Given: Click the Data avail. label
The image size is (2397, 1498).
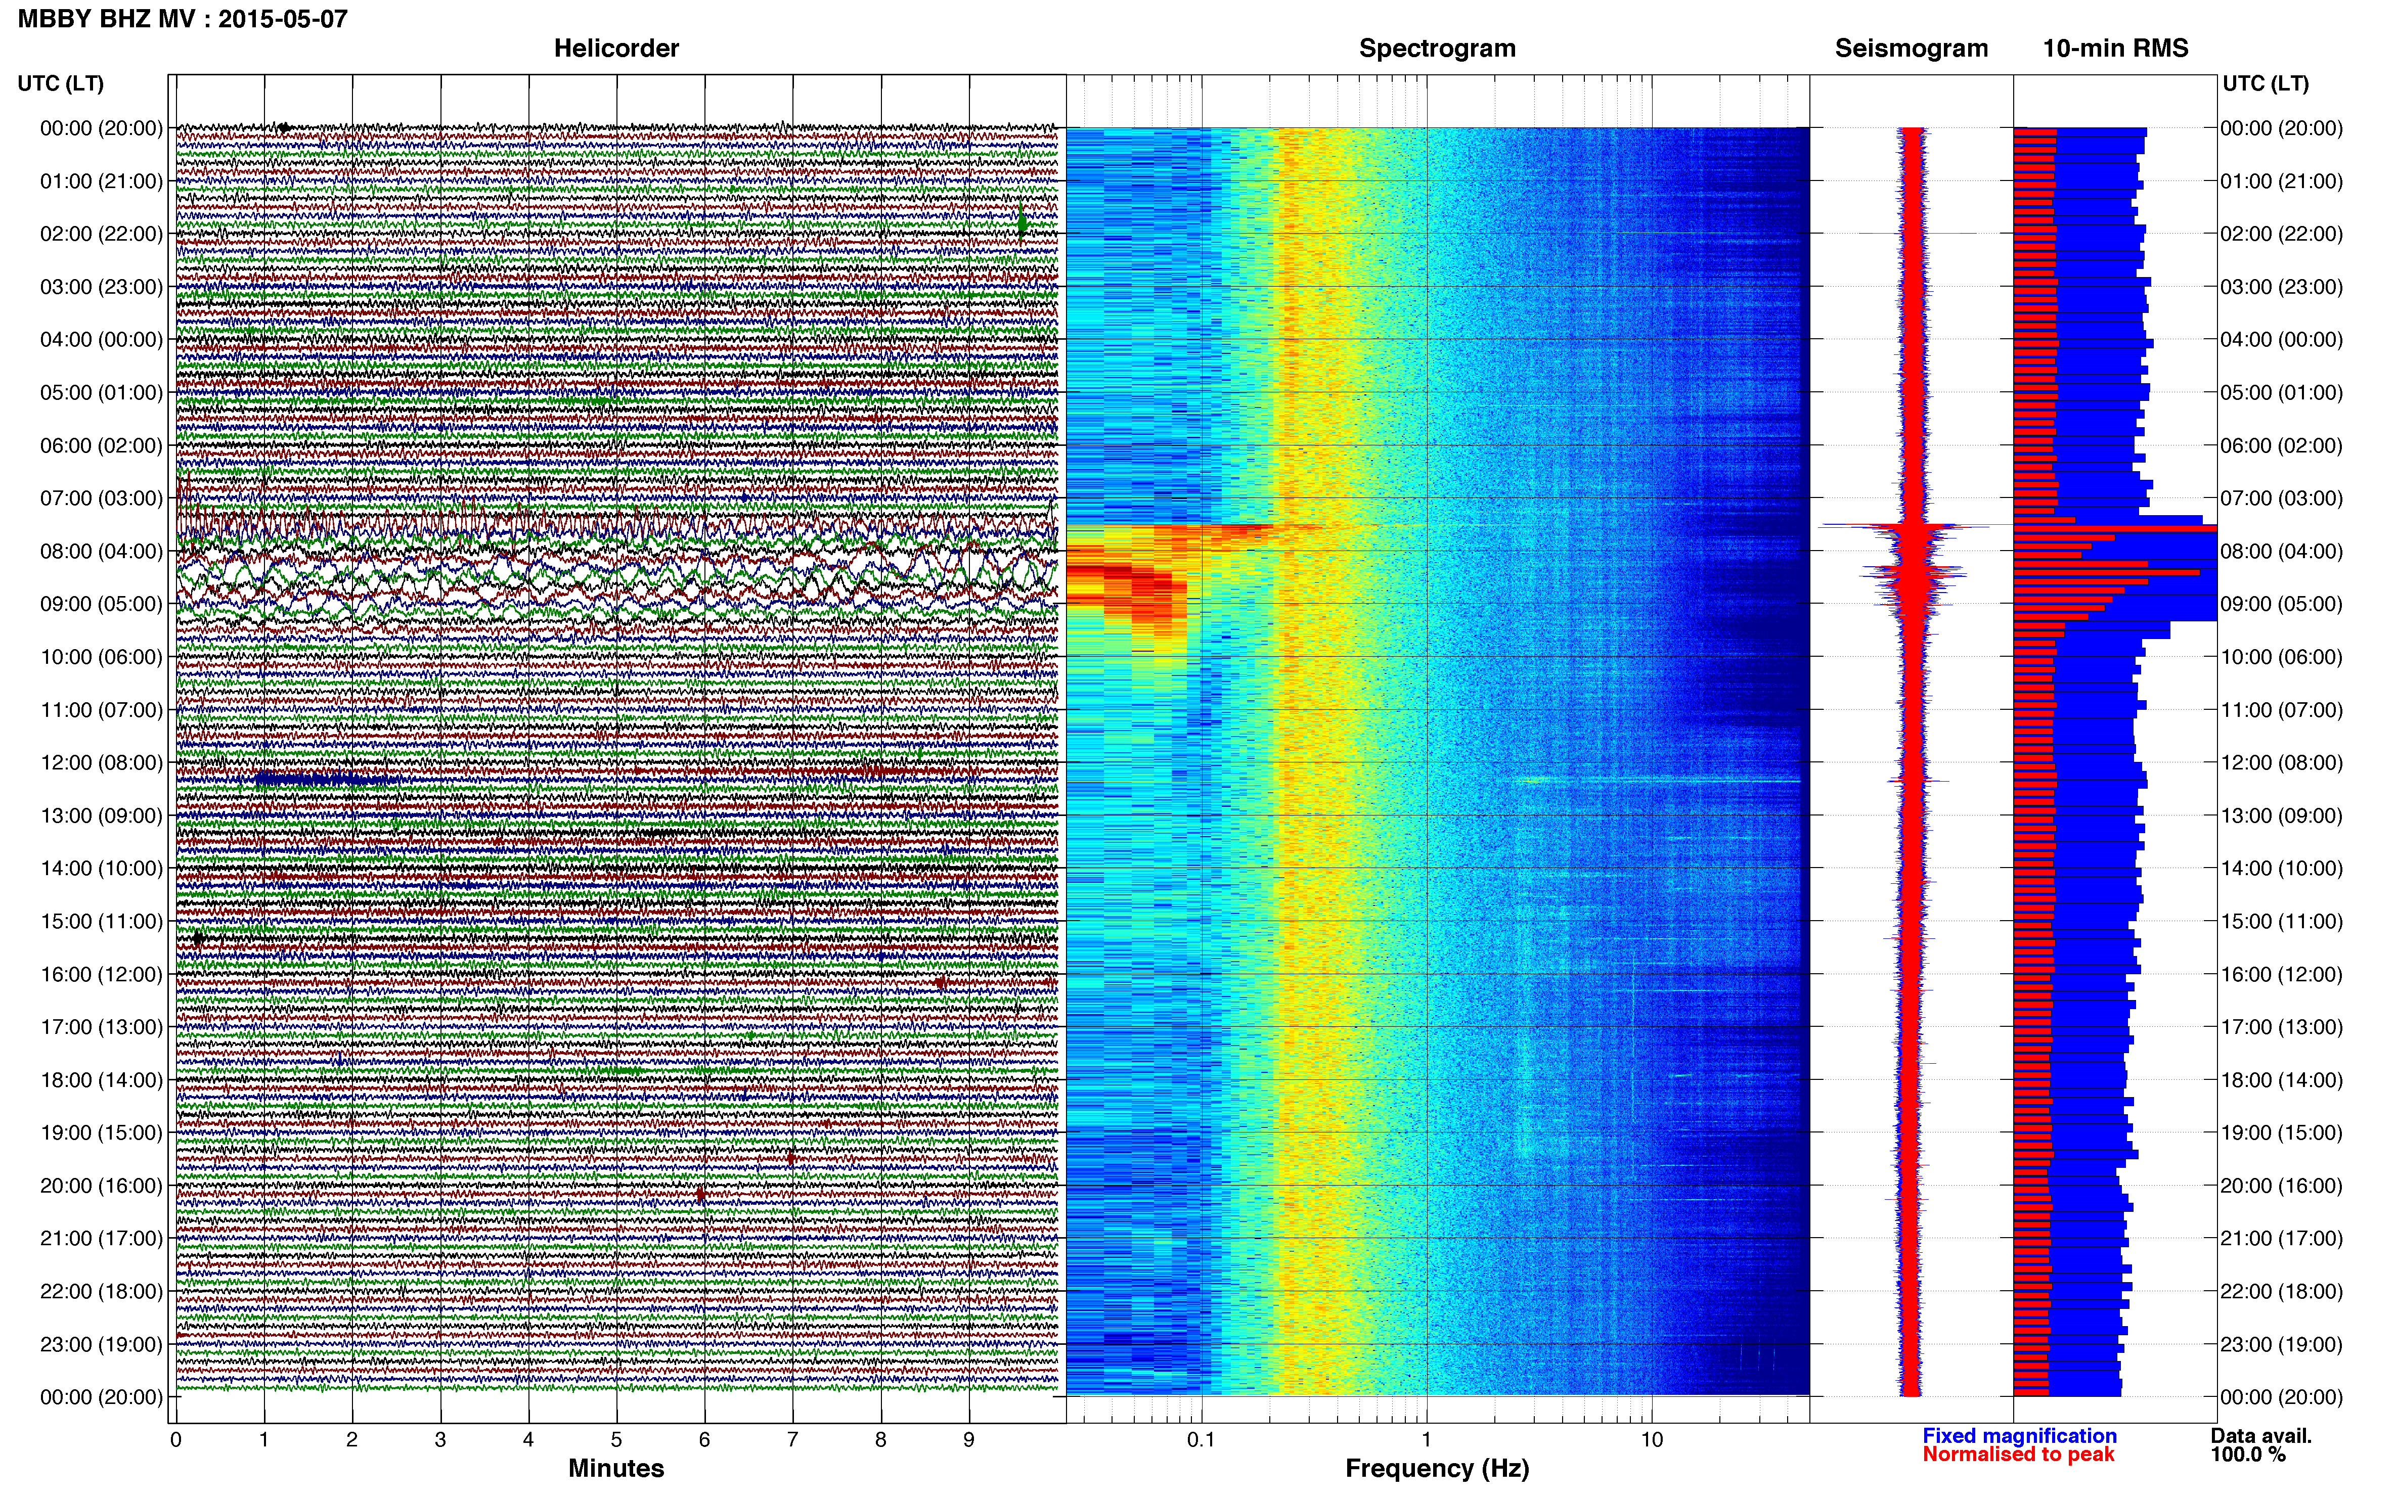Looking at the screenshot, I should tap(2261, 1437).
